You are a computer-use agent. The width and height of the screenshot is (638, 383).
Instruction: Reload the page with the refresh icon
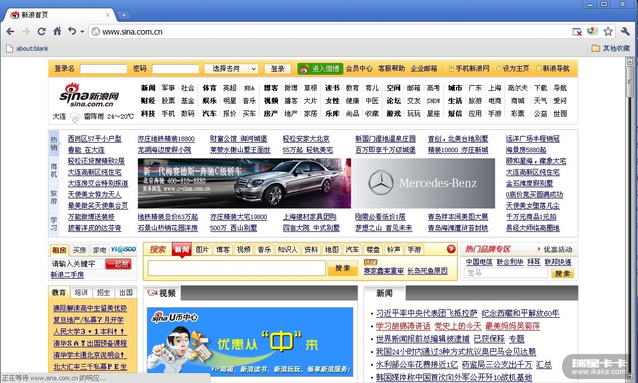tap(41, 31)
